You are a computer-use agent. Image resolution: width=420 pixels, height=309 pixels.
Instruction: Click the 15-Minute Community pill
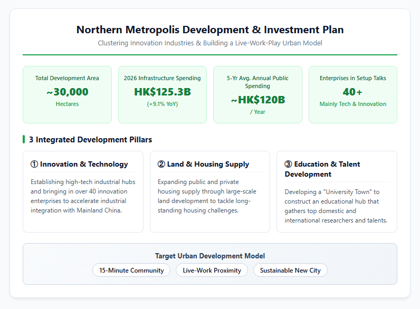pos(131,270)
